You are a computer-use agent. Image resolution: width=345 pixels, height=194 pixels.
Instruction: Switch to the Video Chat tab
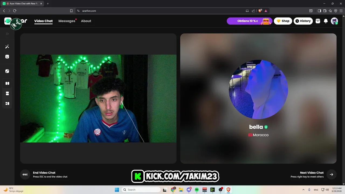pyautogui.click(x=43, y=21)
